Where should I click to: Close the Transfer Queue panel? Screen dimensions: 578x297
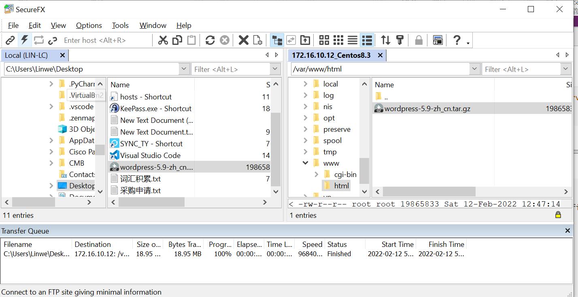(x=567, y=231)
